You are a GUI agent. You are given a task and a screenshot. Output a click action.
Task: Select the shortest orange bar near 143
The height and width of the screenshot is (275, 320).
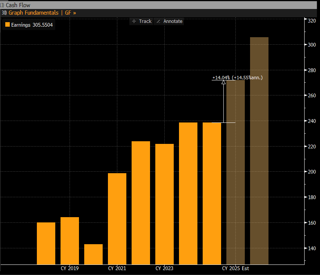[93, 254]
